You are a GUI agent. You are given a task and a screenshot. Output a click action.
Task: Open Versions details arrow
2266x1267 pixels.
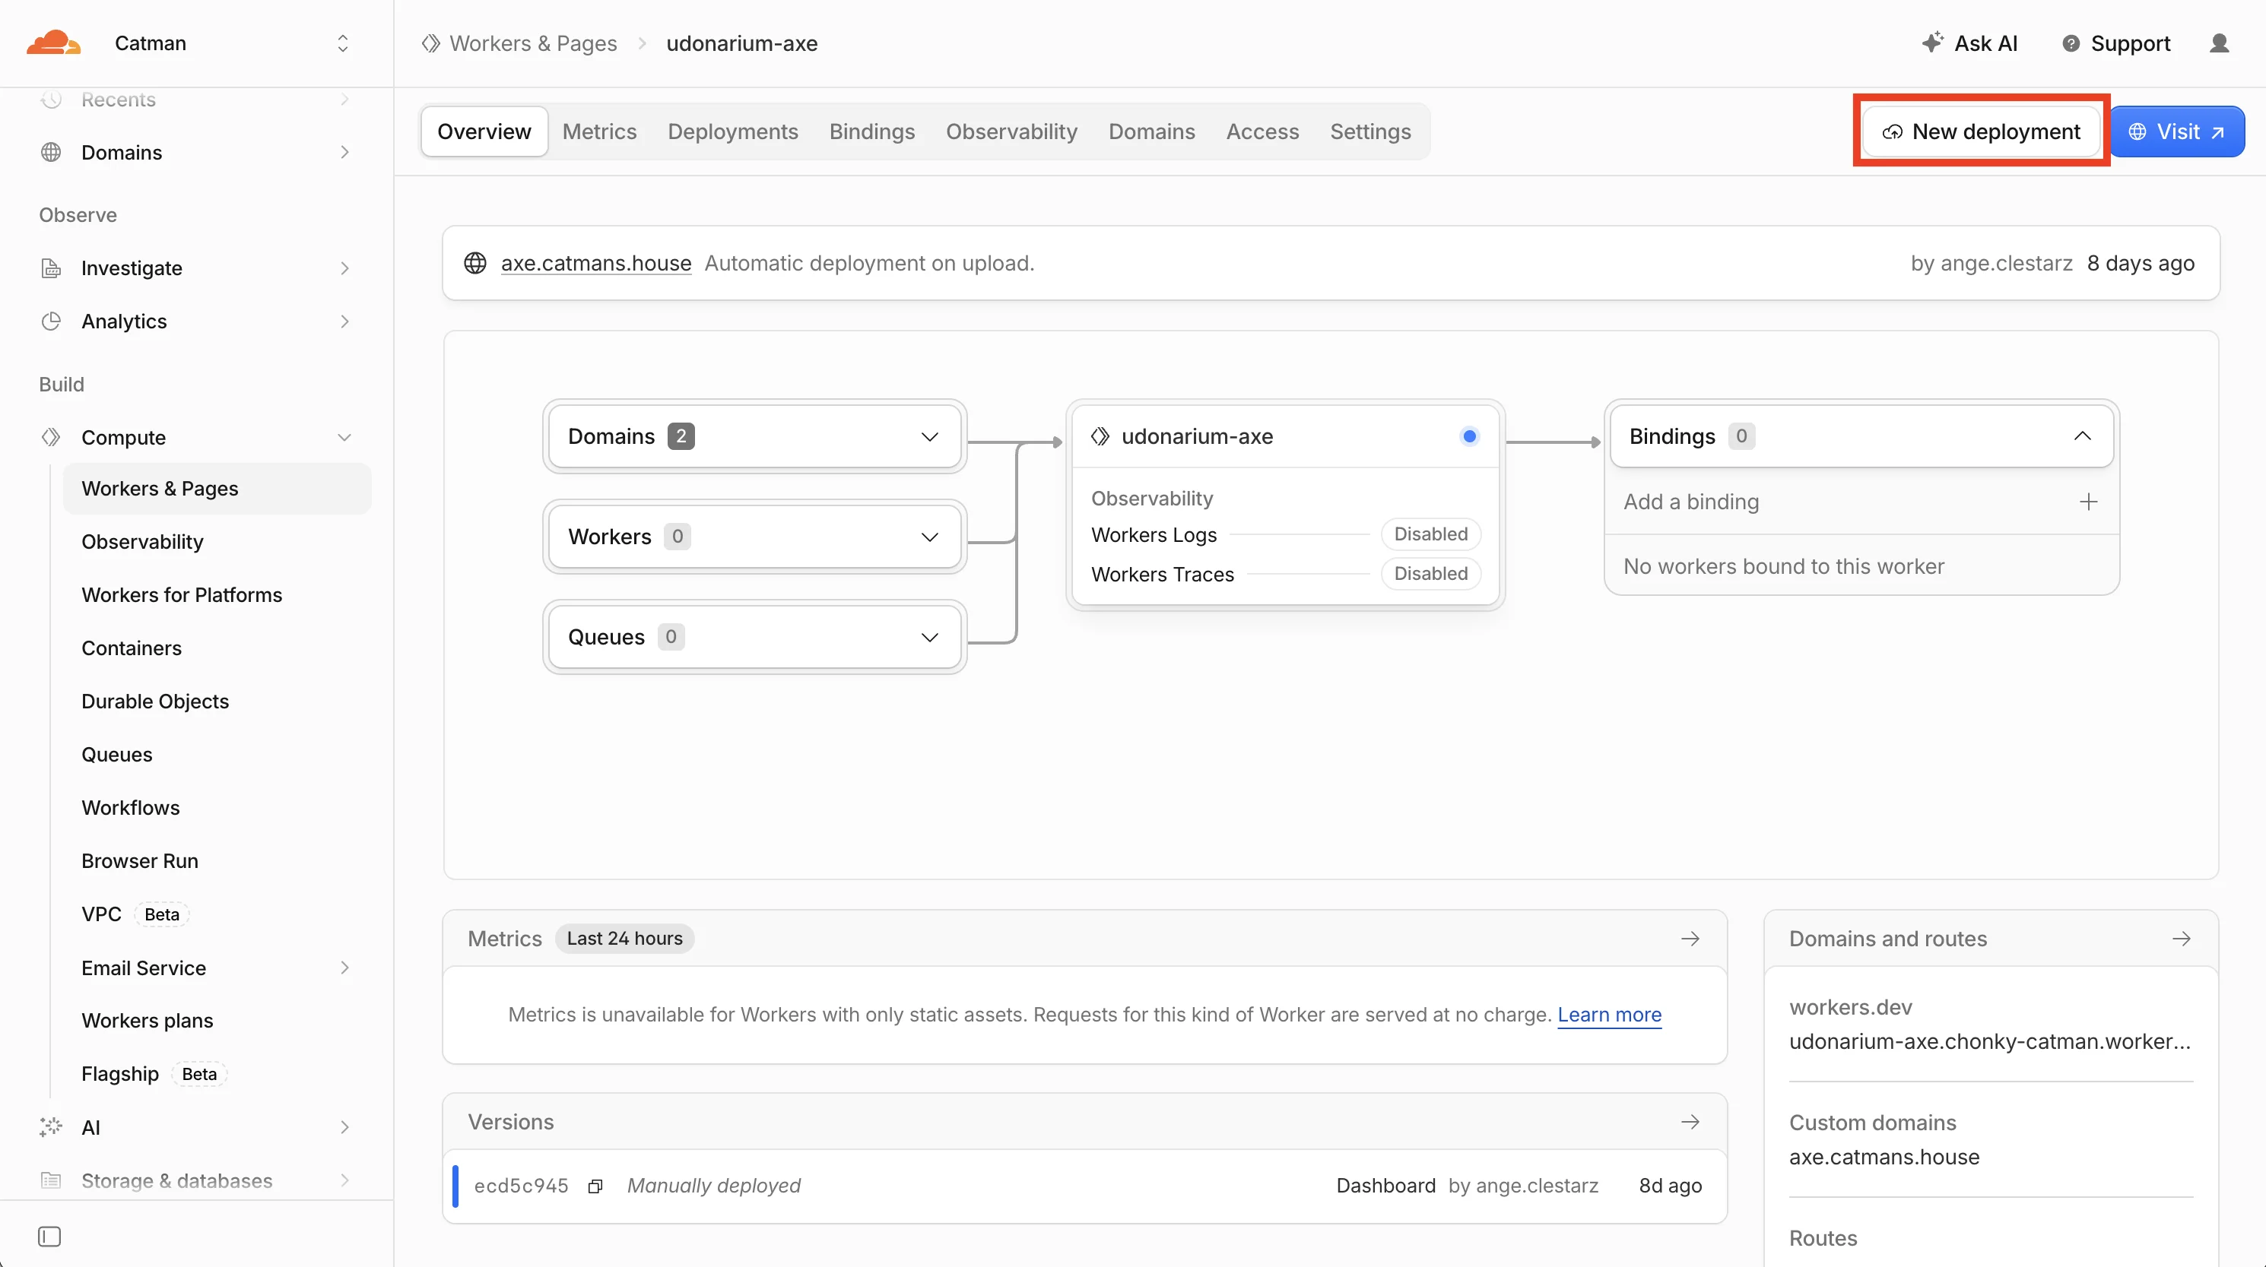(1690, 1121)
